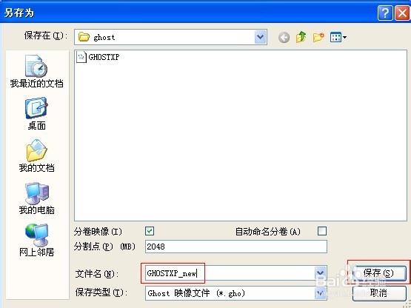This screenshot has width=411, height=308.
Task: Expand the file name dropdown arrow
Action: 321,273
